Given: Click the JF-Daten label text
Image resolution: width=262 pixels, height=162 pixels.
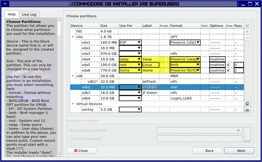Looking at the screenshot, I should 150,93.
